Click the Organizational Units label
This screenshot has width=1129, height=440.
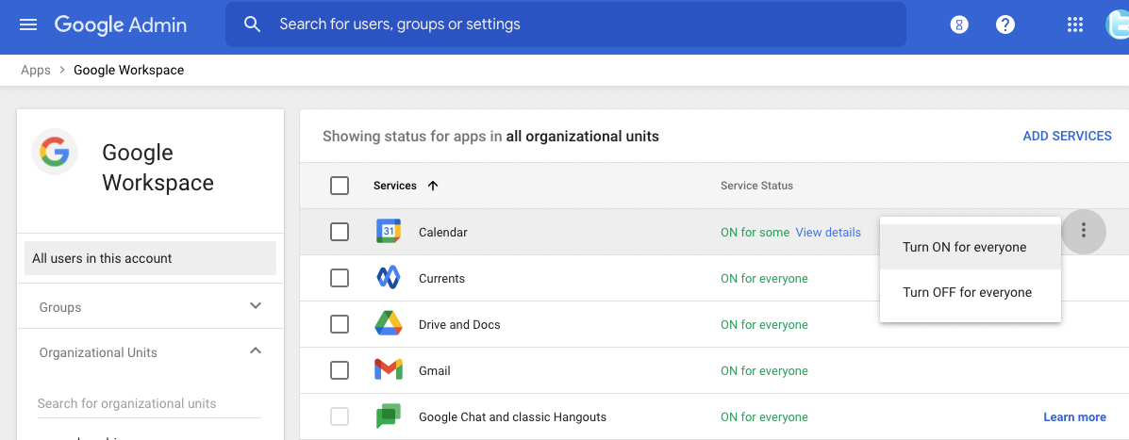pos(98,352)
